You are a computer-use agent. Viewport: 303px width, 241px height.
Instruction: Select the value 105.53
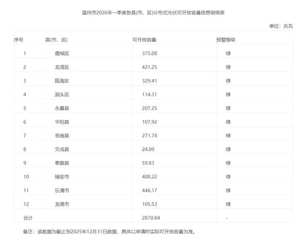149,204
